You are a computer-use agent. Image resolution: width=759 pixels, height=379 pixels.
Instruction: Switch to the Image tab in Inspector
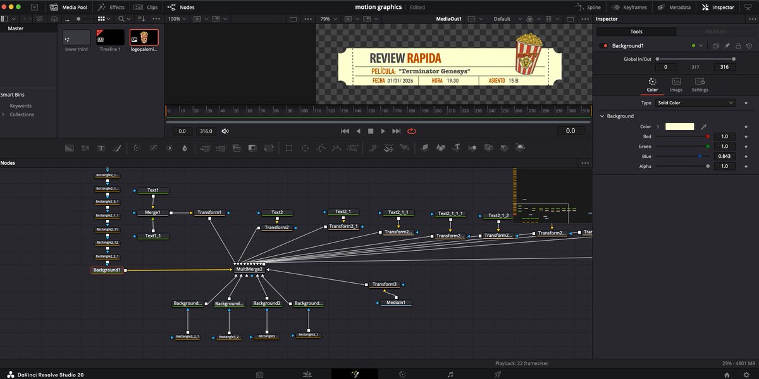(x=676, y=85)
